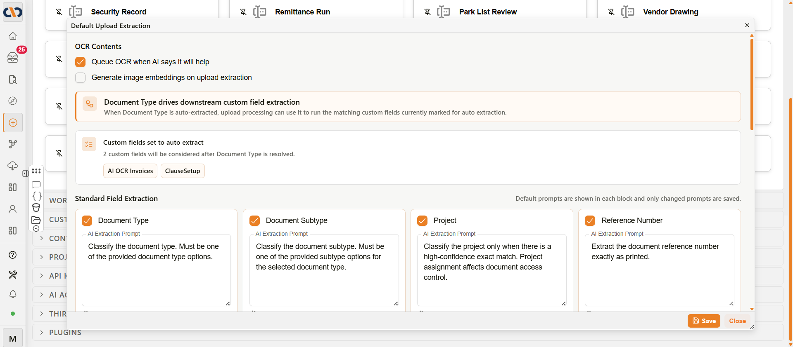Click the Close button in dialog footer
The image size is (793, 347).
[737, 321]
